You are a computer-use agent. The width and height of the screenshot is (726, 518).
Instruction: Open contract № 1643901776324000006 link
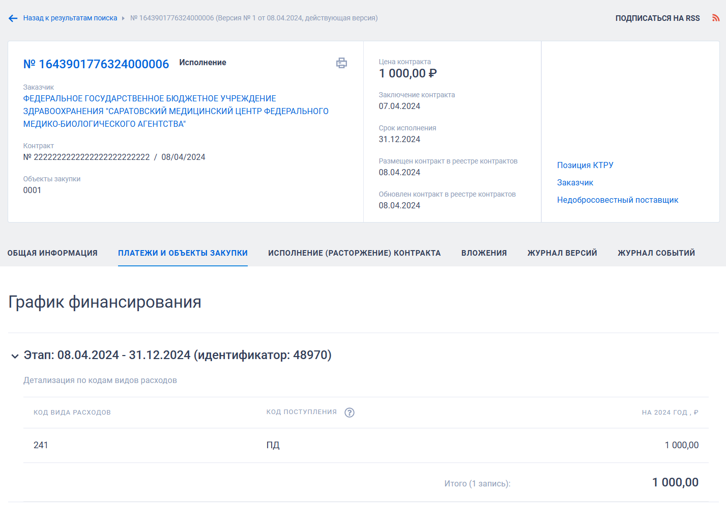(x=96, y=64)
